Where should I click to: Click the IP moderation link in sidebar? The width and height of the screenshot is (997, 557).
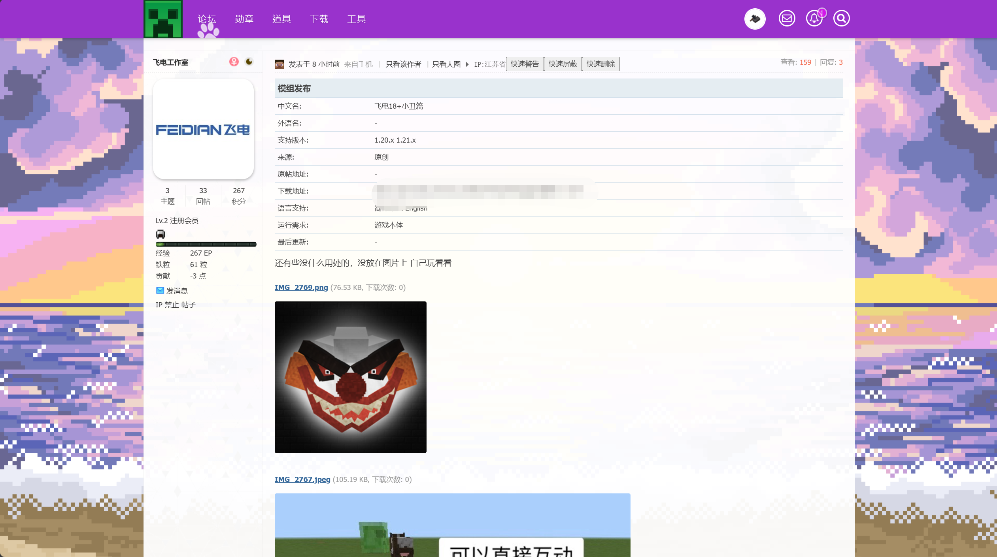(159, 305)
